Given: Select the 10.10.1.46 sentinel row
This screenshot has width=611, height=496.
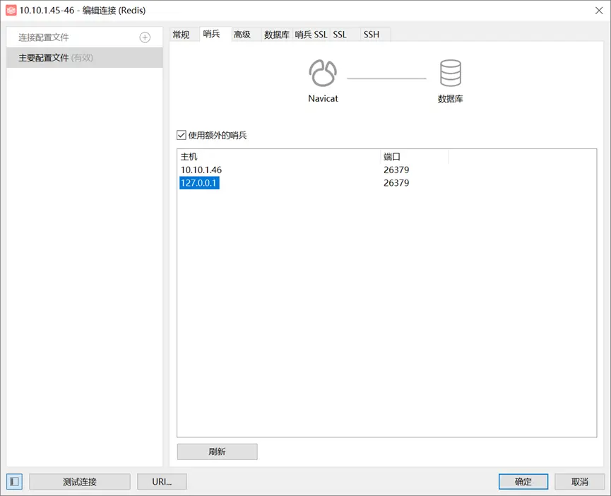Looking at the screenshot, I should click(200, 169).
